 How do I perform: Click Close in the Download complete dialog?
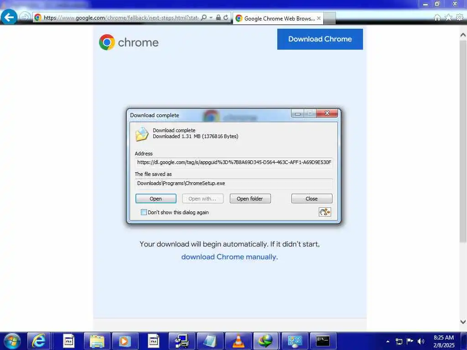311,199
